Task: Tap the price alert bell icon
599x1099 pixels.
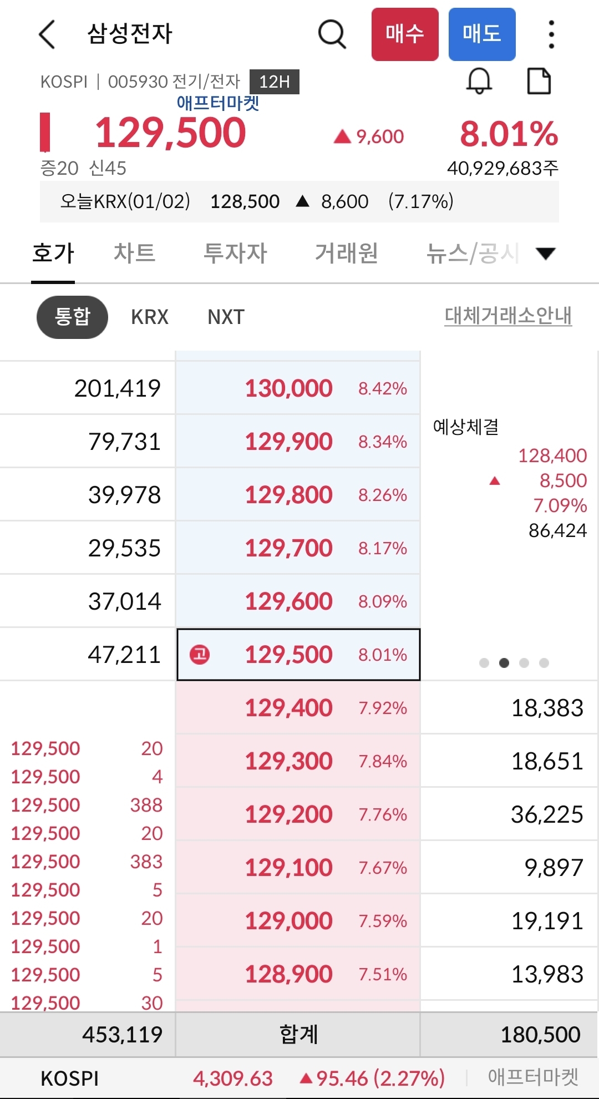Action: [479, 82]
